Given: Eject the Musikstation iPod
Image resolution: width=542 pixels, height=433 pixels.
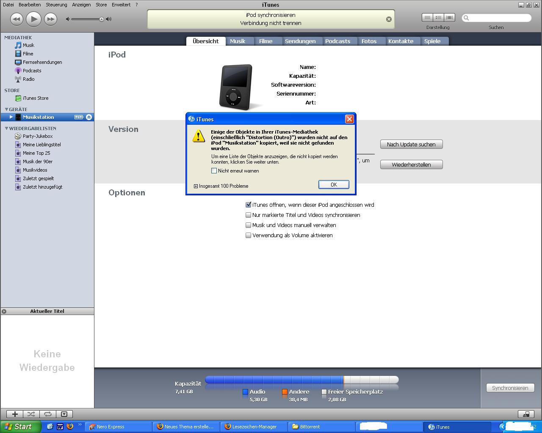Looking at the screenshot, I should click(x=89, y=117).
